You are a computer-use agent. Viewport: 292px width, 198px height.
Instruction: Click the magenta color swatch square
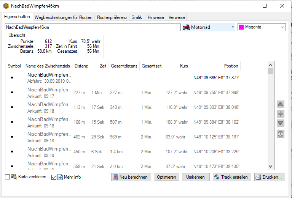[x=241, y=27]
